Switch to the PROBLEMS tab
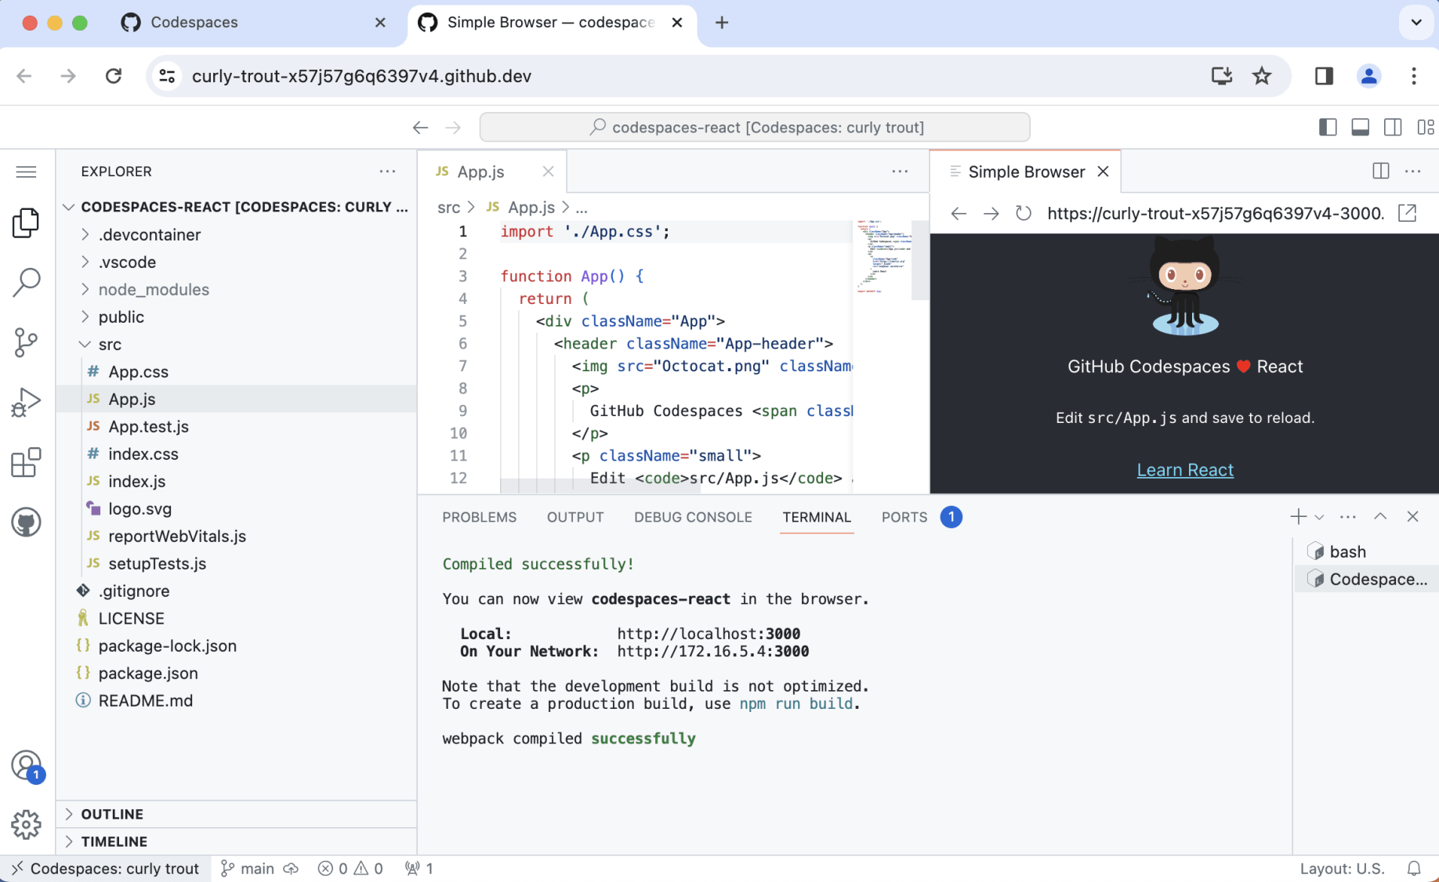1439x882 pixels. tap(479, 517)
